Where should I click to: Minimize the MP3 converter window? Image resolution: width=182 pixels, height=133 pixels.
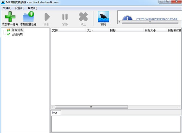[162, 2]
